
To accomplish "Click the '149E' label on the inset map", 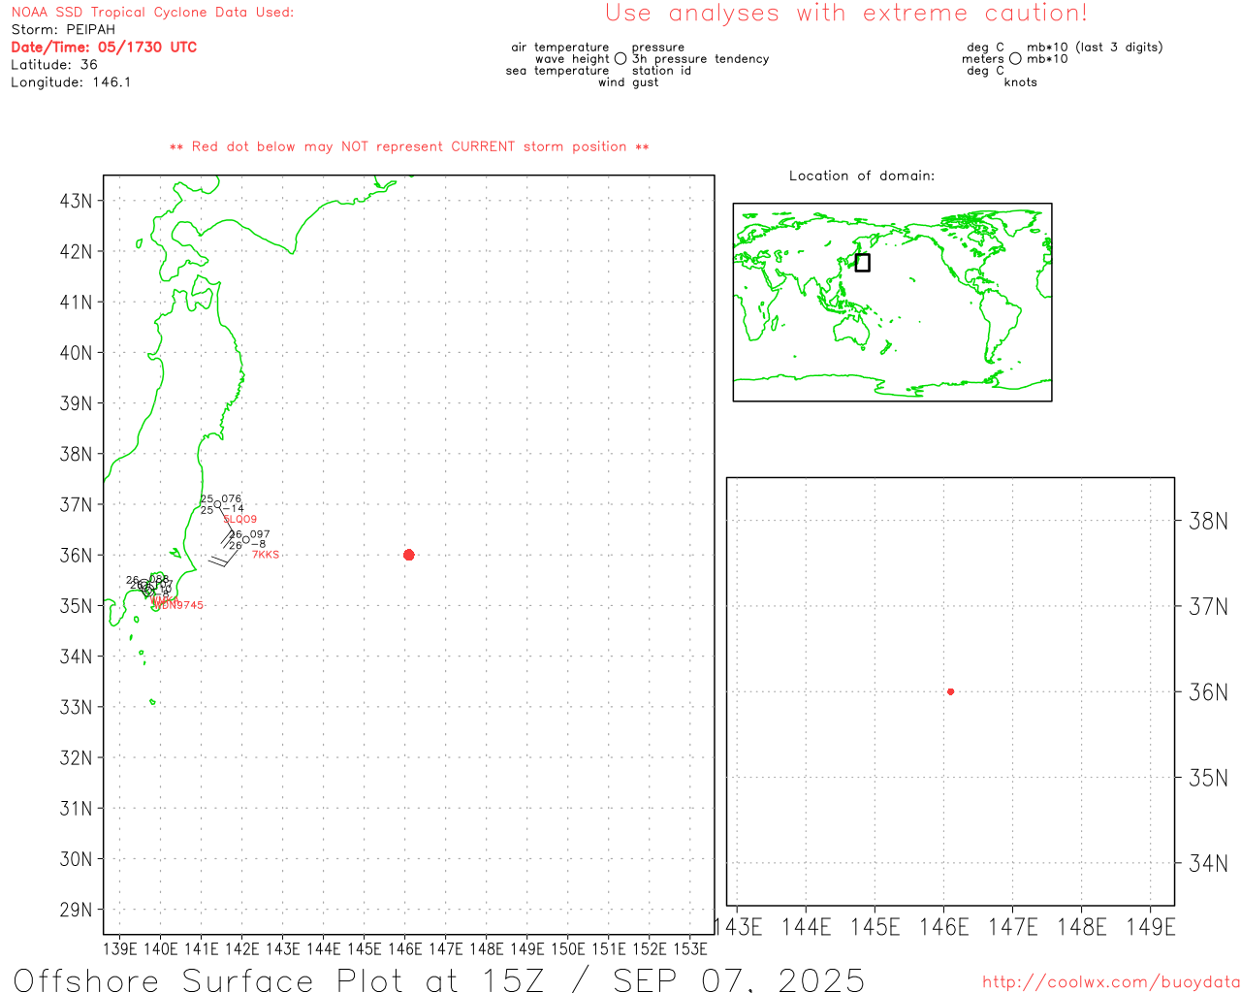I will coord(1151,928).
